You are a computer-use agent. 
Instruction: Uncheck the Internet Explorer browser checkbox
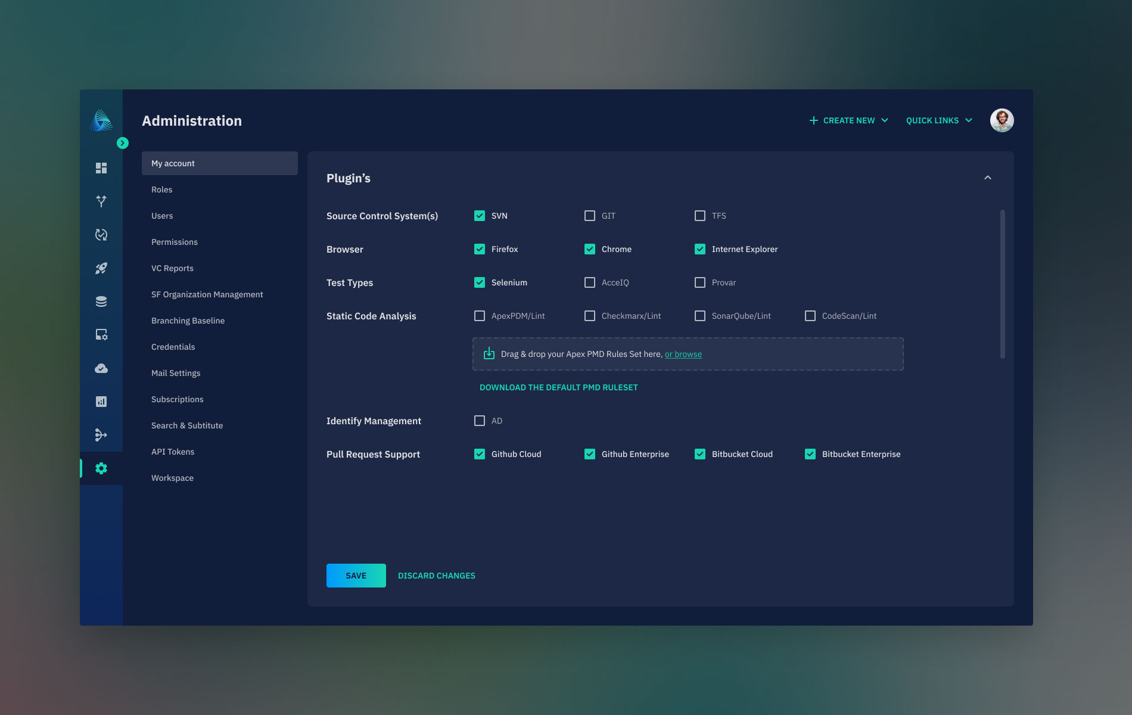pos(700,249)
